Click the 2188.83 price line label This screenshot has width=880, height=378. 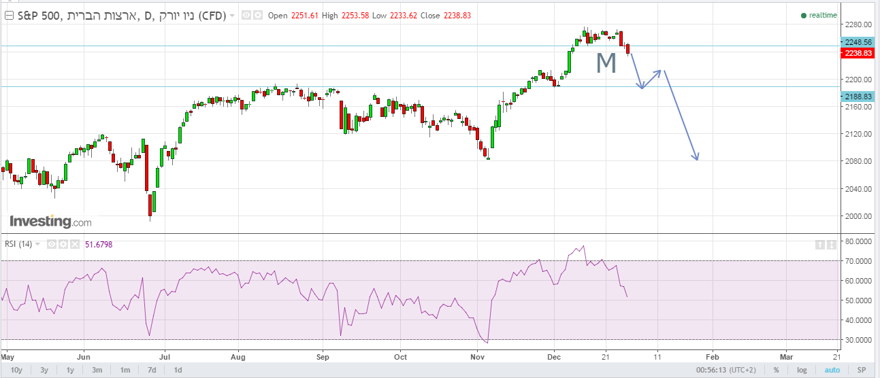pos(857,97)
